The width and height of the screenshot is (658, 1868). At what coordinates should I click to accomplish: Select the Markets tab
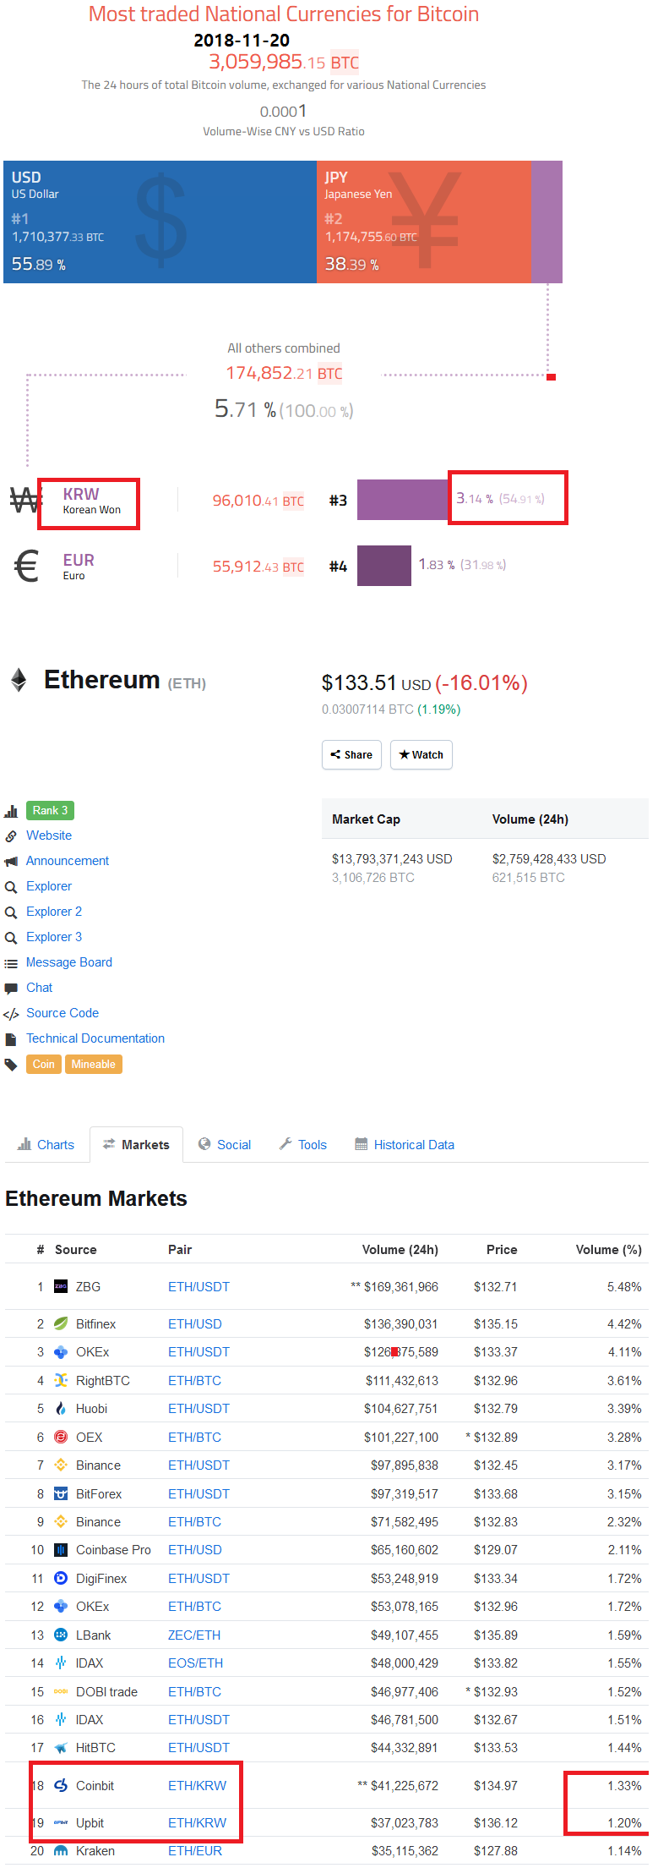coord(136,1144)
